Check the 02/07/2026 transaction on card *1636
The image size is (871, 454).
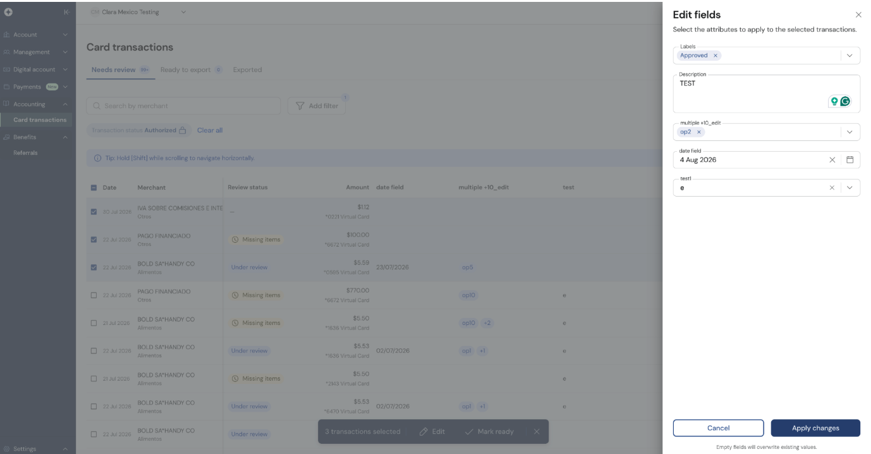click(94, 351)
